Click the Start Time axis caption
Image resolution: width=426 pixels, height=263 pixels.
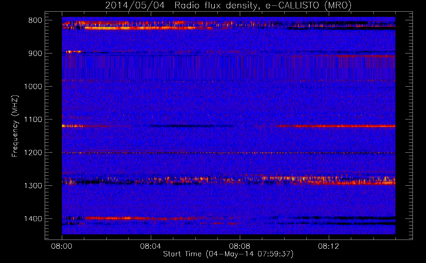tap(228, 254)
